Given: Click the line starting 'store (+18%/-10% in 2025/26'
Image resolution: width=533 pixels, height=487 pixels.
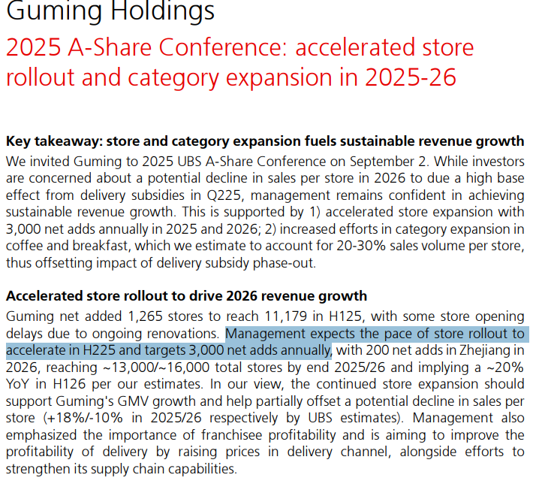Looking at the screenshot, I should click(x=265, y=418).
